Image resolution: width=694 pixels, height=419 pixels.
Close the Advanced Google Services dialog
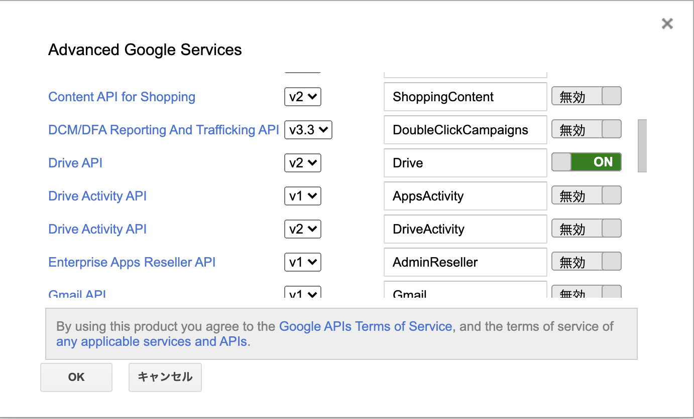tap(667, 24)
